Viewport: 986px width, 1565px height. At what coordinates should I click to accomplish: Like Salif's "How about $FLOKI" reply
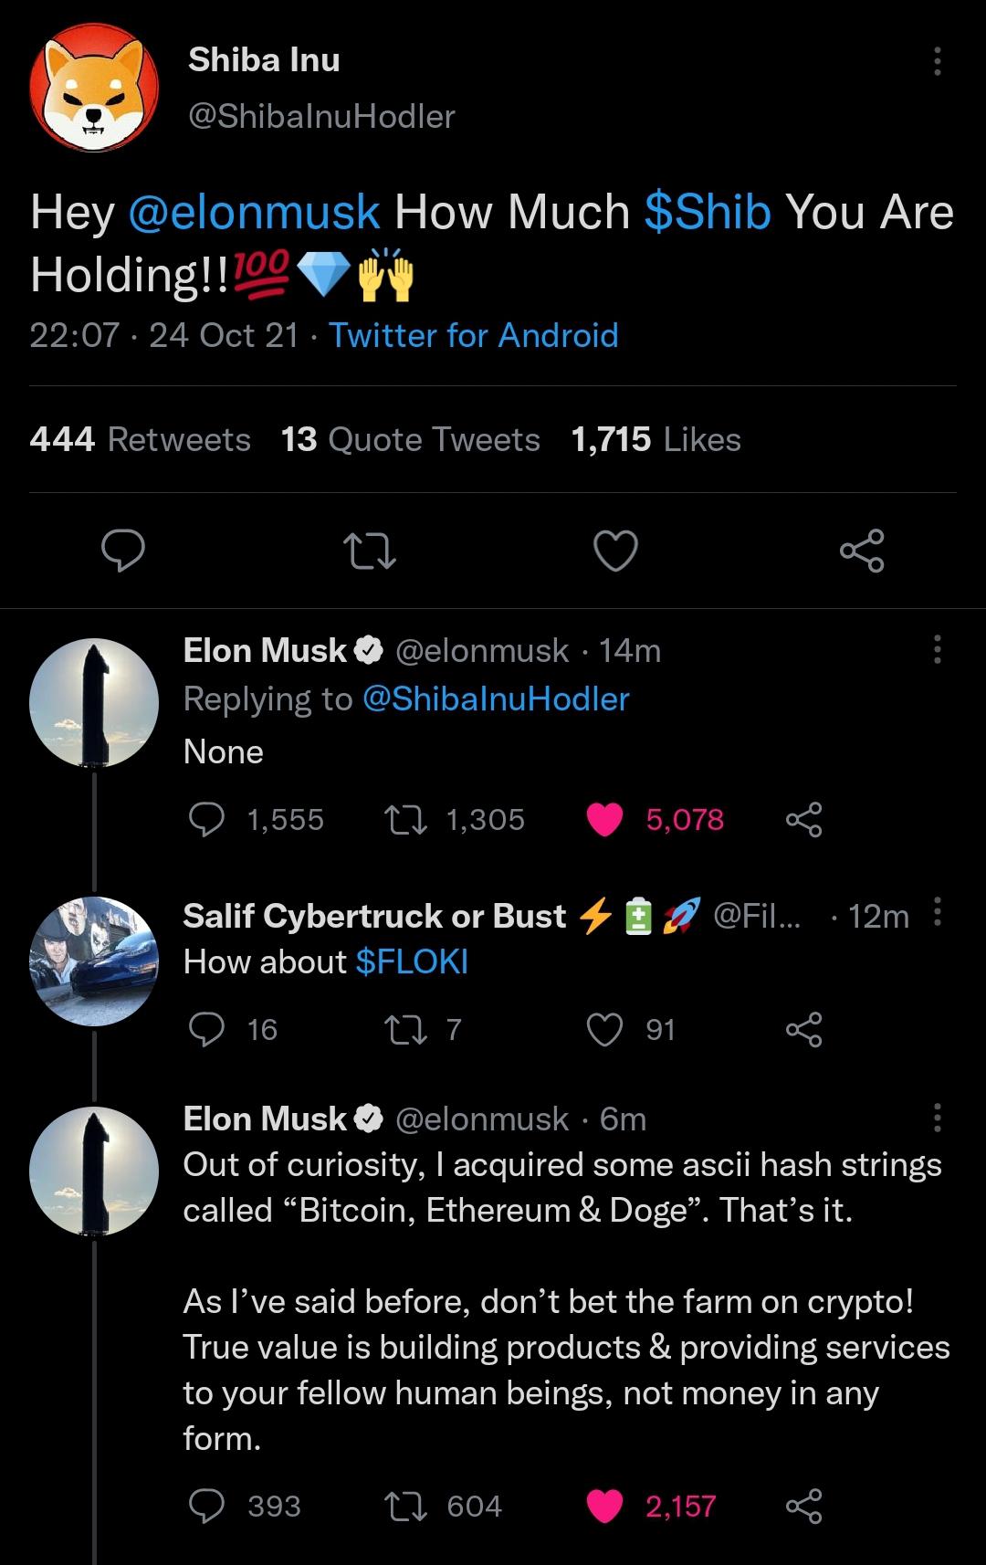604,1029
